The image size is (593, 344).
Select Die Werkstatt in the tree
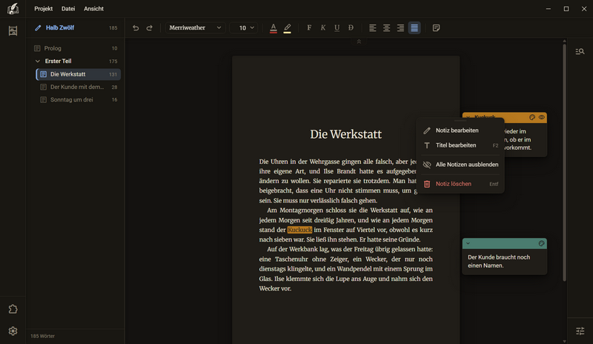click(x=79, y=74)
